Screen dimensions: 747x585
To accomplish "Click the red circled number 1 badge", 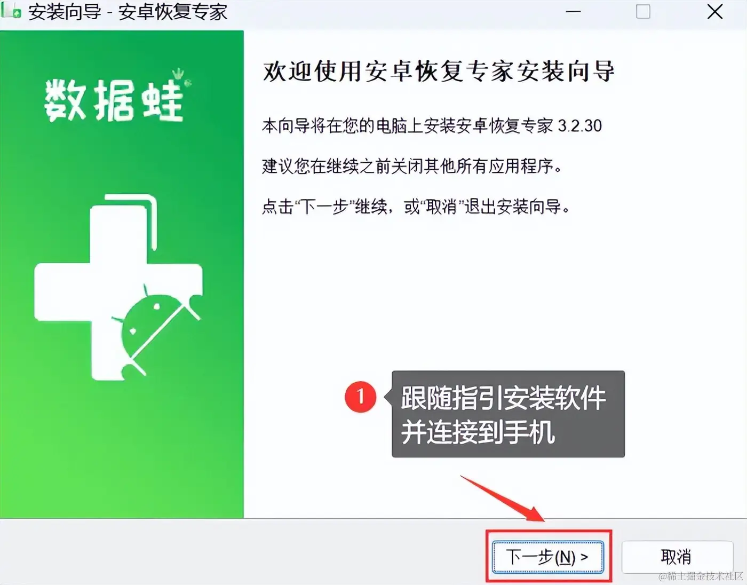I will [x=360, y=397].
